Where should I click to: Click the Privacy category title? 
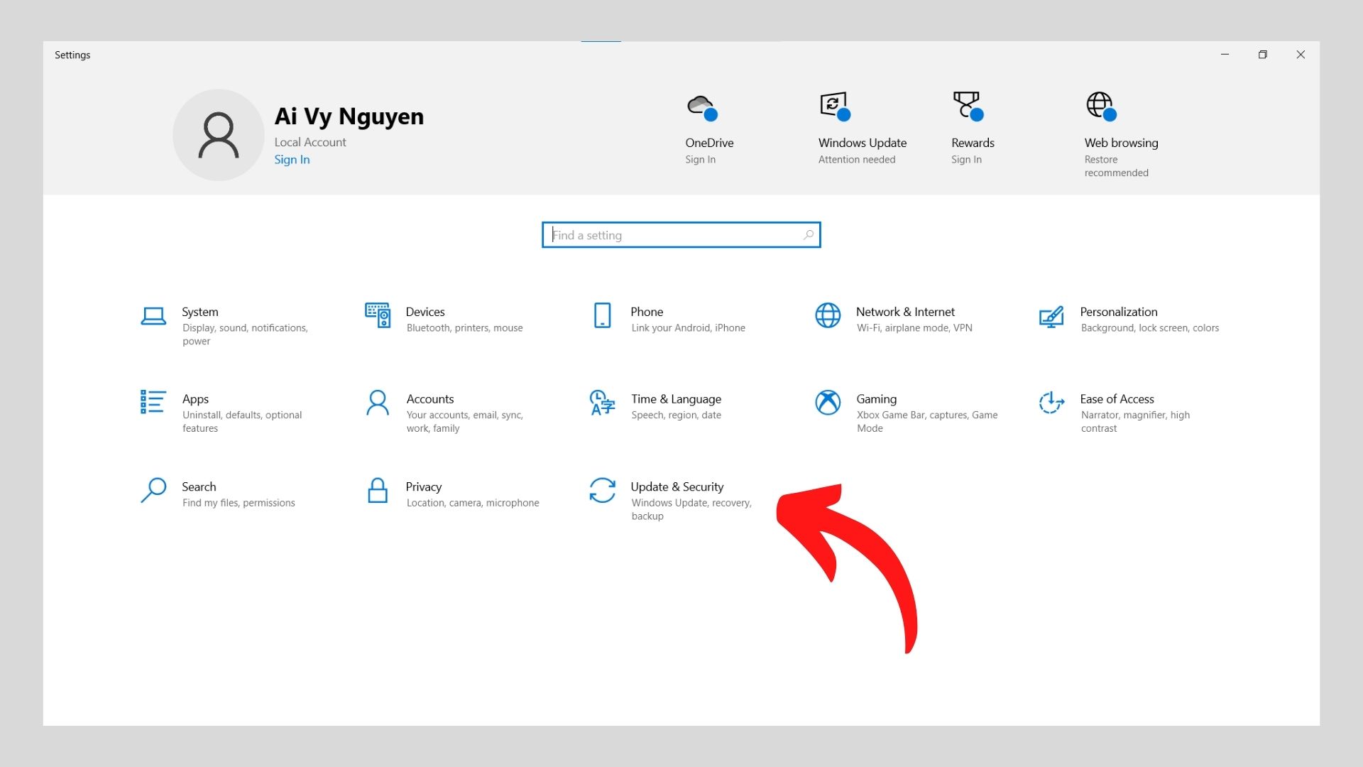(x=424, y=486)
